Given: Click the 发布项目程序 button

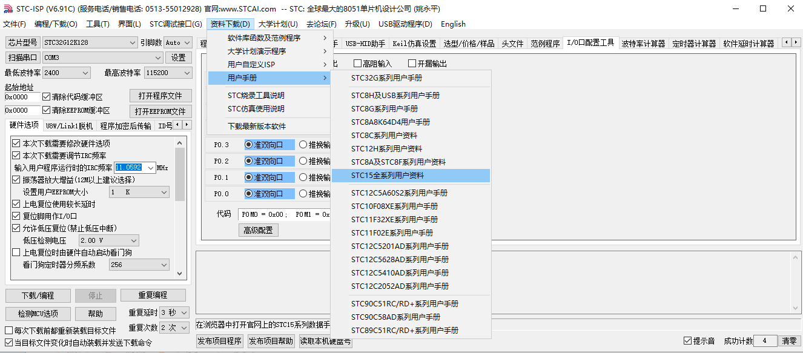Looking at the screenshot, I should (x=219, y=341).
